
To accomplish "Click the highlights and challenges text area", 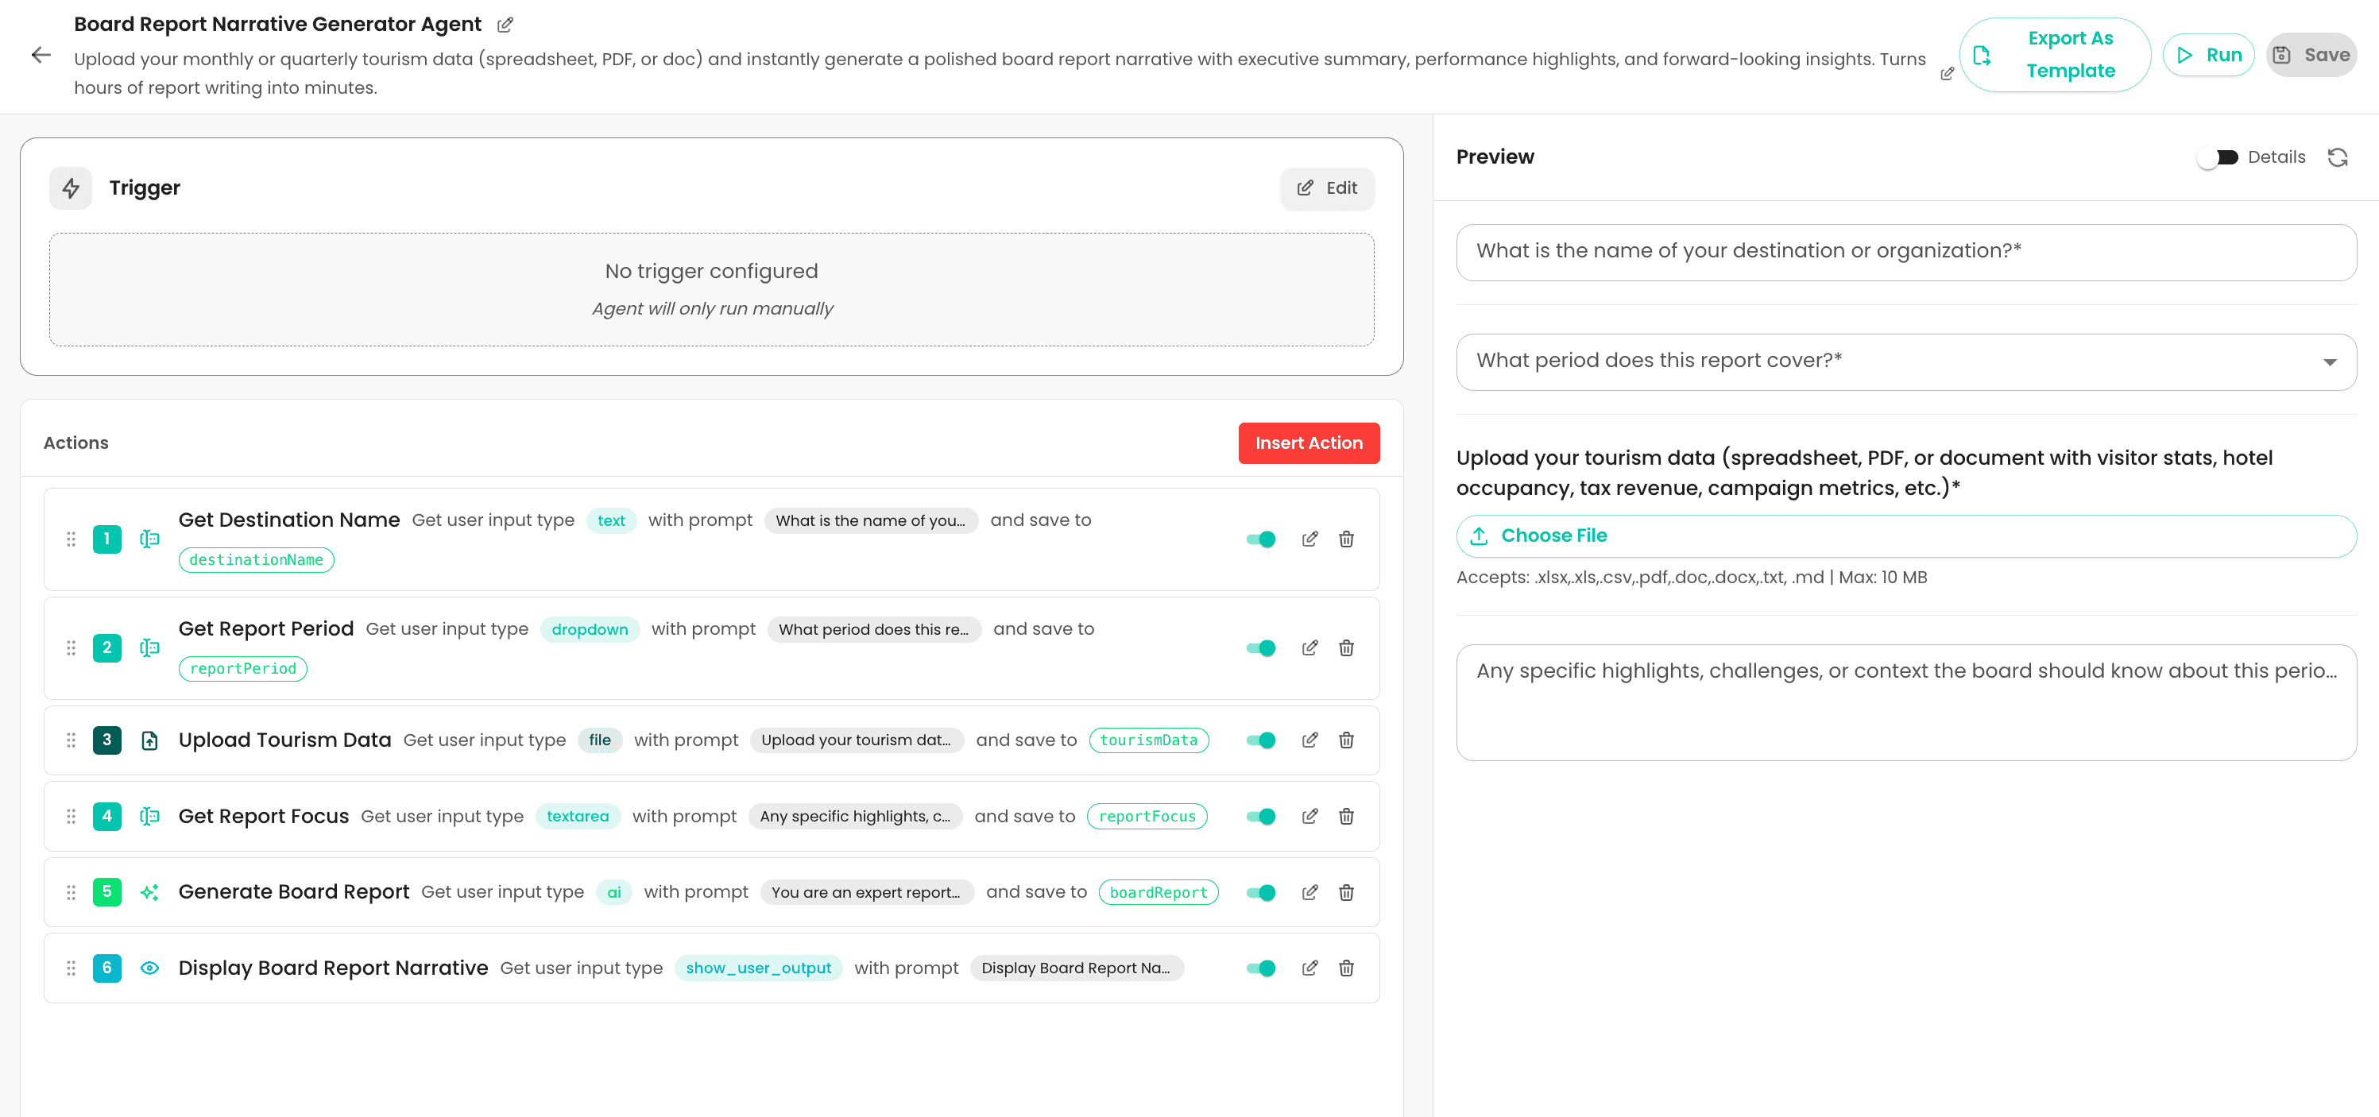I will pyautogui.click(x=1906, y=702).
